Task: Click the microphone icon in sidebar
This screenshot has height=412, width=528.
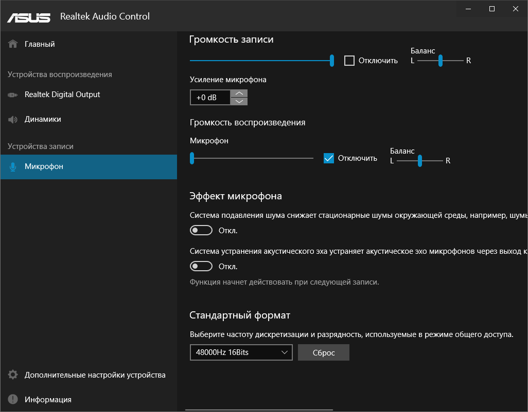Action: coord(13,166)
